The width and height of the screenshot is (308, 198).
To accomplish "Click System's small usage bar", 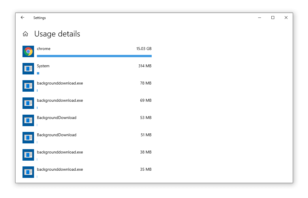I will 38,73.
